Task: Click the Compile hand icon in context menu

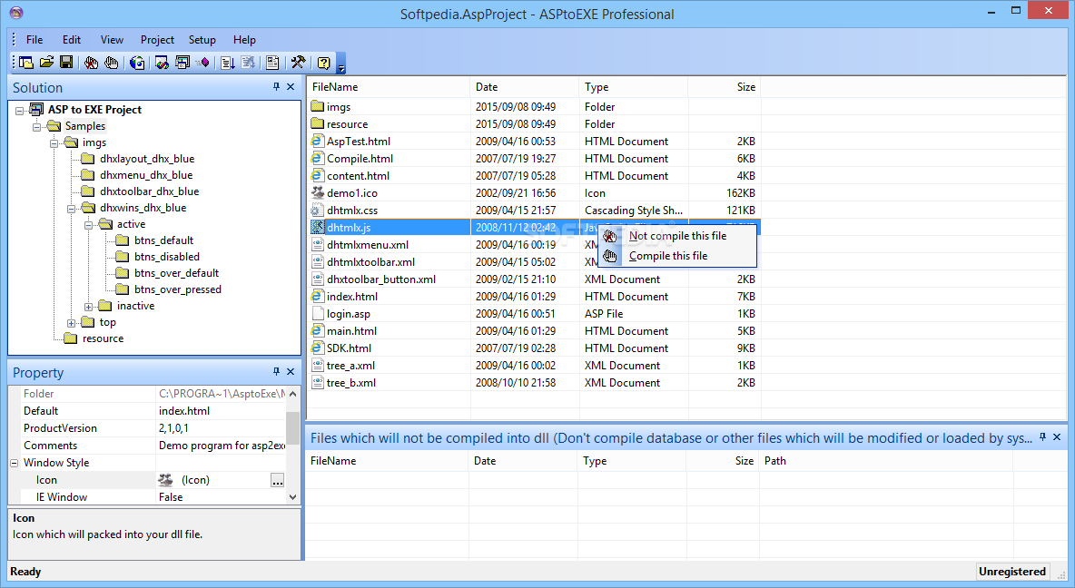Action: click(610, 256)
